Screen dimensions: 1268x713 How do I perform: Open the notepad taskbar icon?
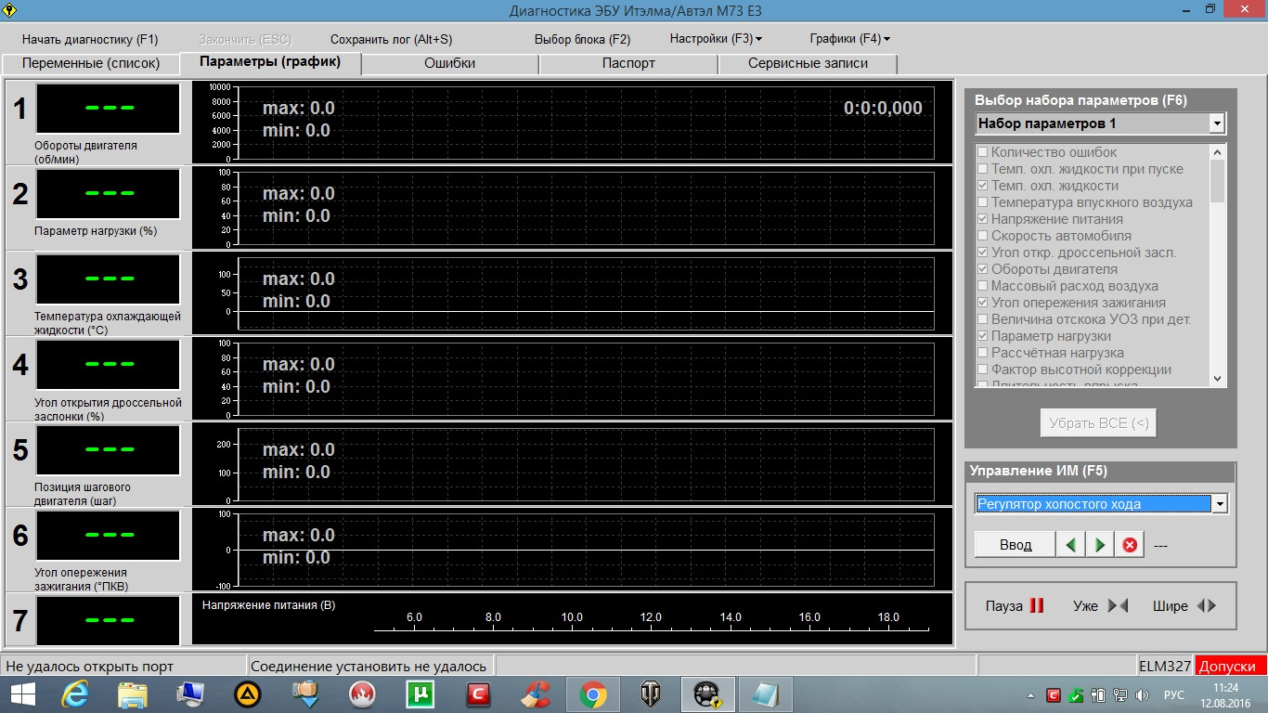click(765, 694)
